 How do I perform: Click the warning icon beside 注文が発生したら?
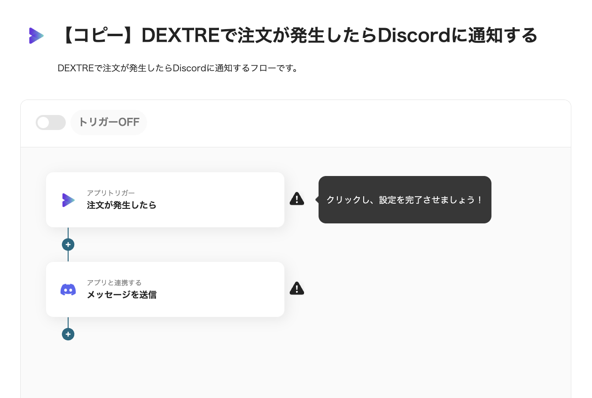tap(297, 199)
